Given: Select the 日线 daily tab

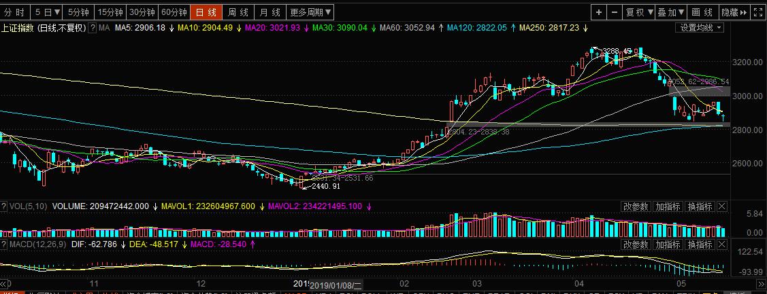Looking at the screenshot, I should pos(206,12).
